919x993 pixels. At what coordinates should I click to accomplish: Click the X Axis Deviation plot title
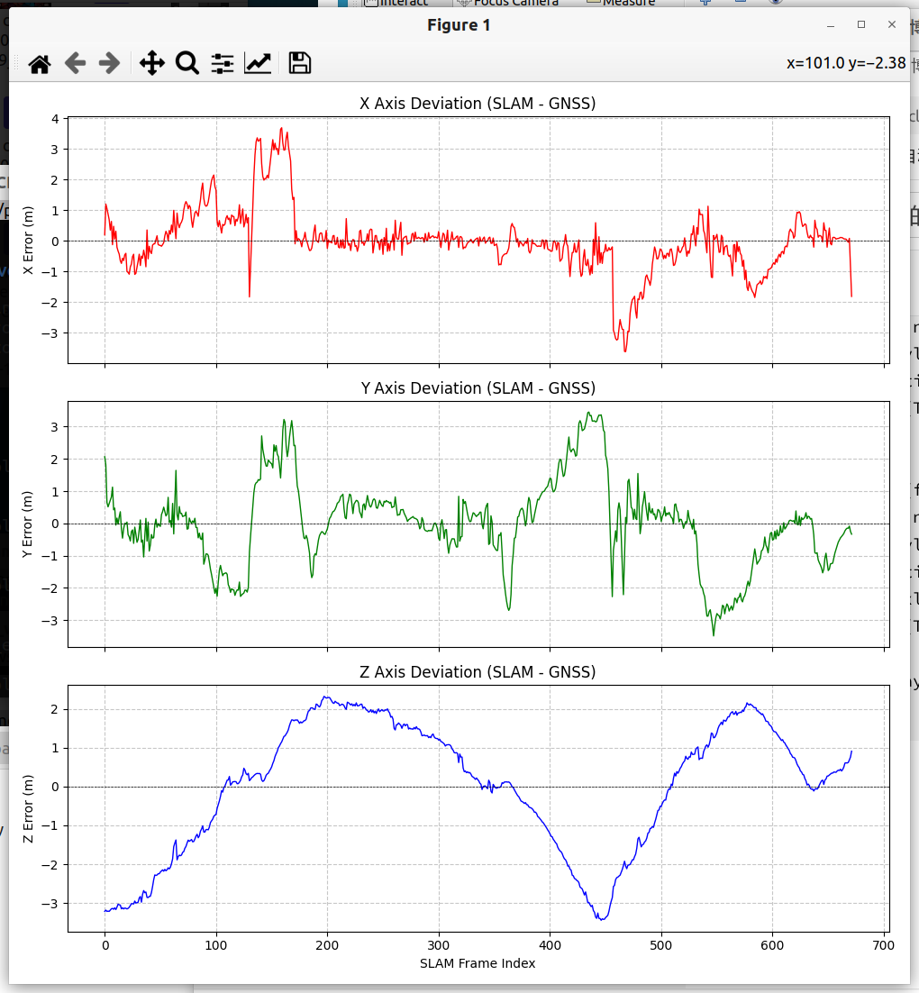[x=478, y=104]
